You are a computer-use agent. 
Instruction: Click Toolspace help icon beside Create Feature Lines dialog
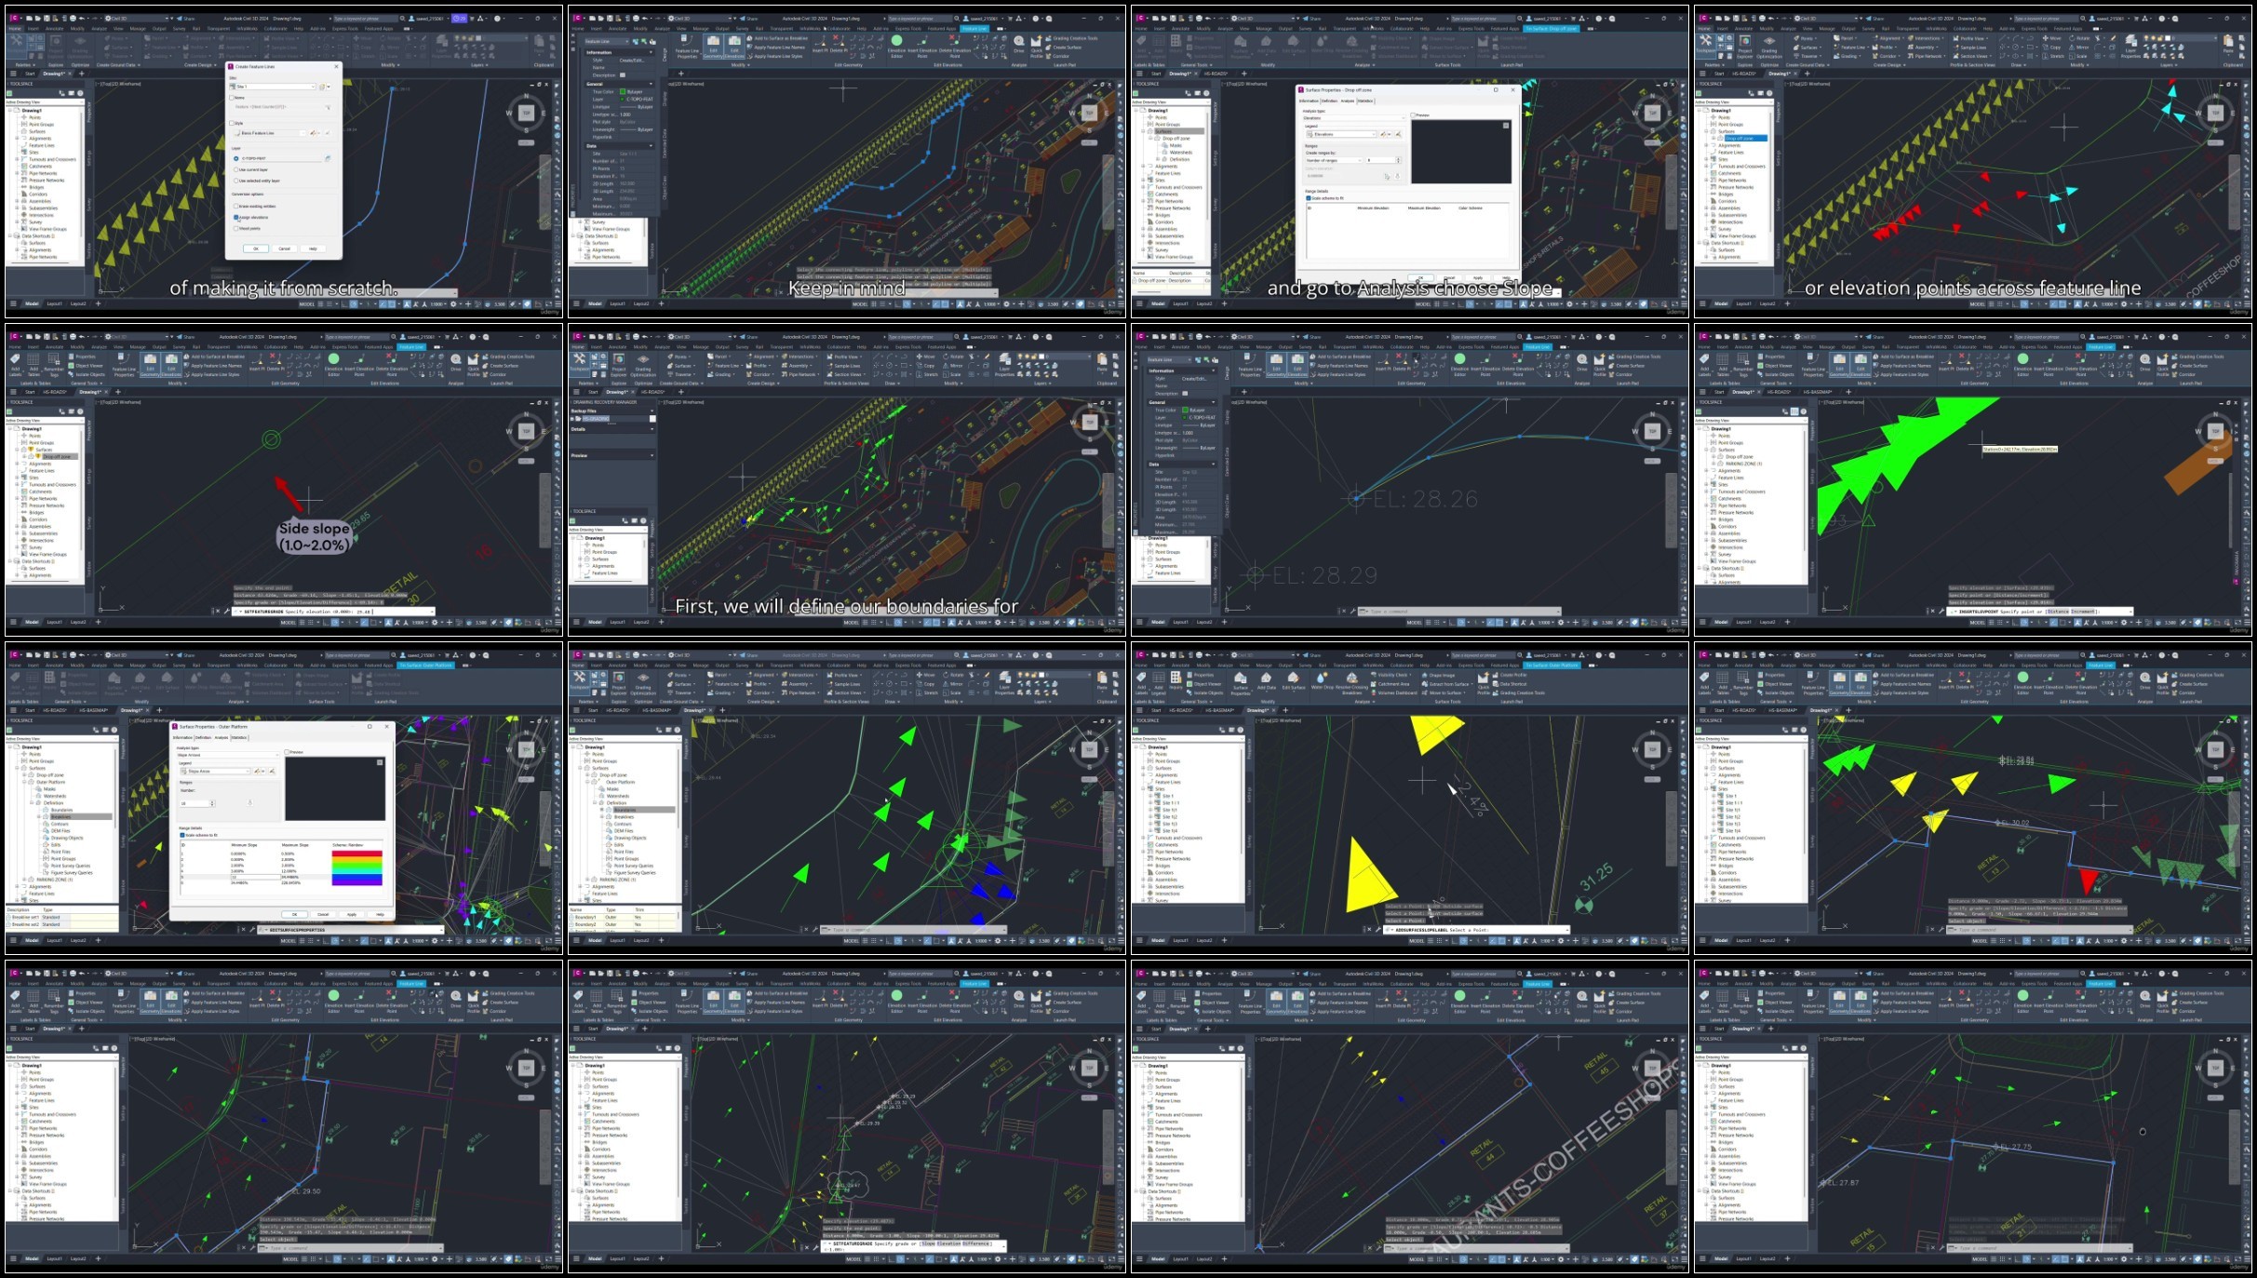tap(80, 93)
